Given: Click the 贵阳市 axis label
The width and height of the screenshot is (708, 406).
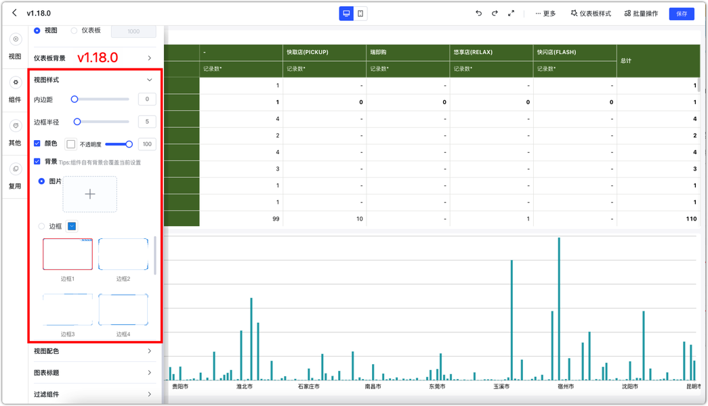Looking at the screenshot, I should (x=180, y=386).
